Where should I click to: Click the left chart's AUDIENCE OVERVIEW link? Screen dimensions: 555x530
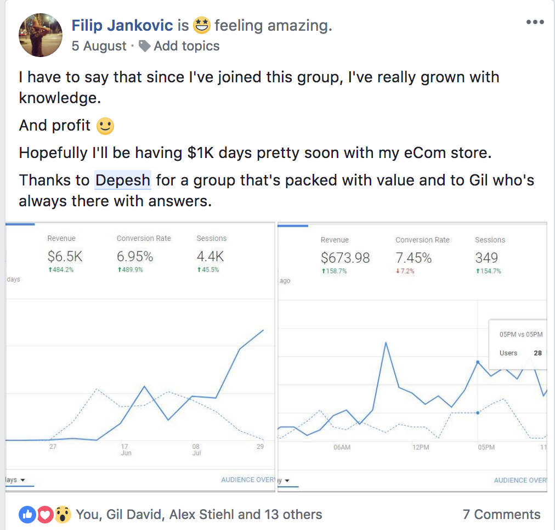click(247, 480)
